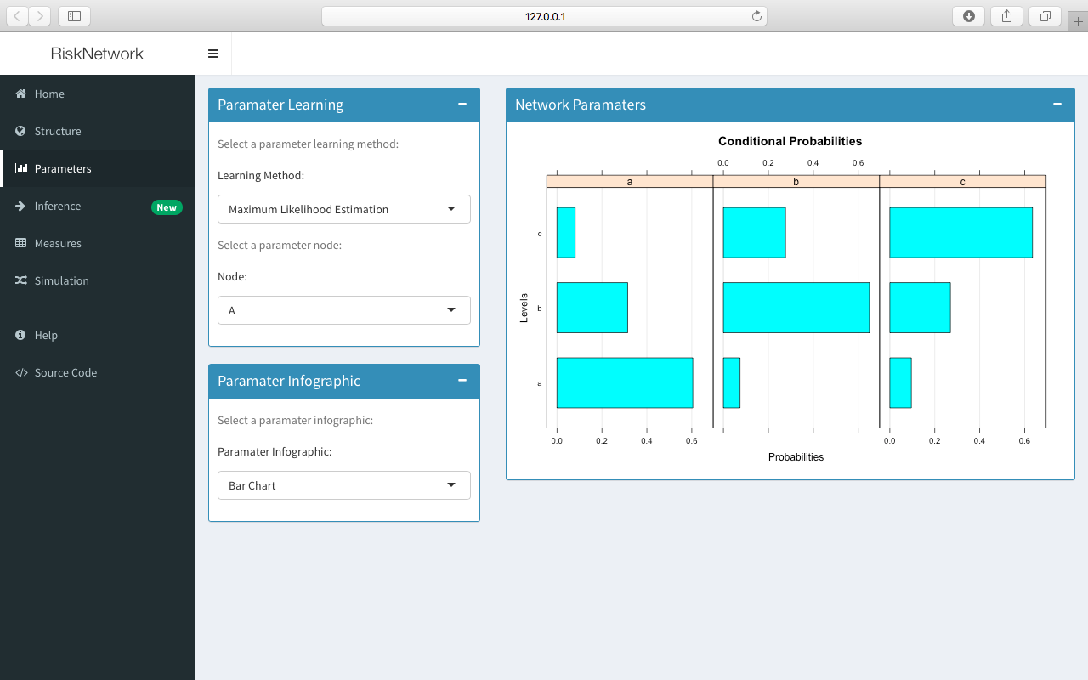The image size is (1088, 680).
Task: Collapse the Network Paramaters box
Action: [x=1057, y=104]
